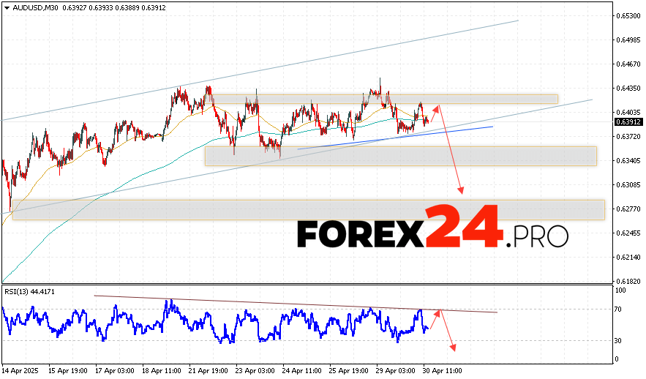Click the 0.61820 price axis label
Viewport: 646px width, 379px height.
coord(628,282)
